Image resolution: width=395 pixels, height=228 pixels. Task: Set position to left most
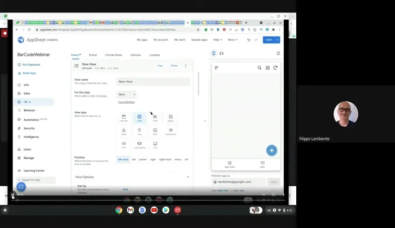coord(123,160)
